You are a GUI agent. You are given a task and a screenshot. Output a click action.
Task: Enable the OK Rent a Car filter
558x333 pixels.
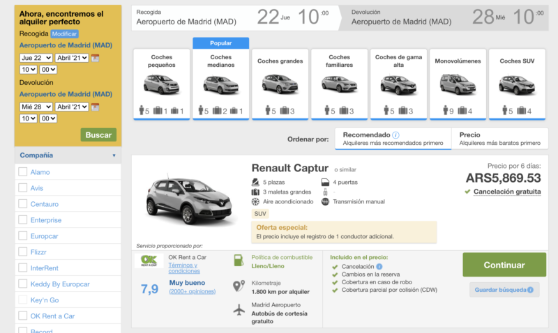pyautogui.click(x=23, y=316)
